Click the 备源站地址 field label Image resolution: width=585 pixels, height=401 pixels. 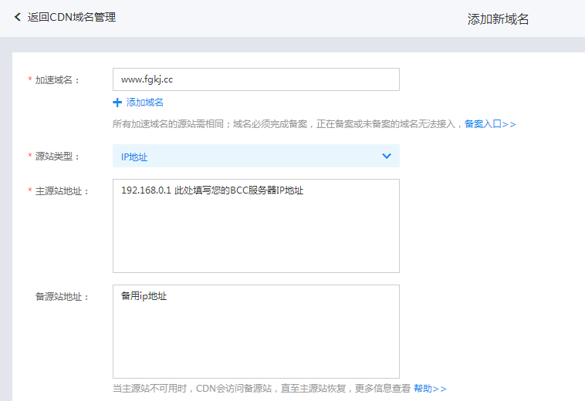click(63, 297)
